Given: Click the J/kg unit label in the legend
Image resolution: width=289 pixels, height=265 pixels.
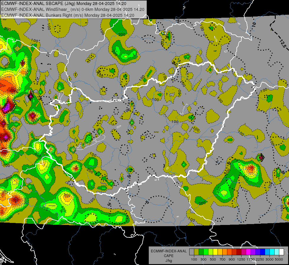Looking at the screenshot, I should 169,260.
